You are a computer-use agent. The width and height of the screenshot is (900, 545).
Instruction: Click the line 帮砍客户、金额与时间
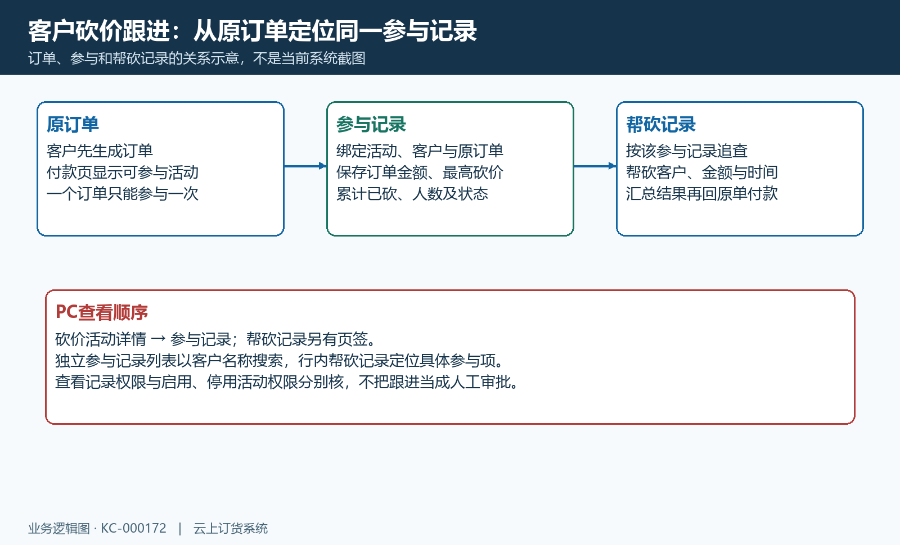click(702, 172)
